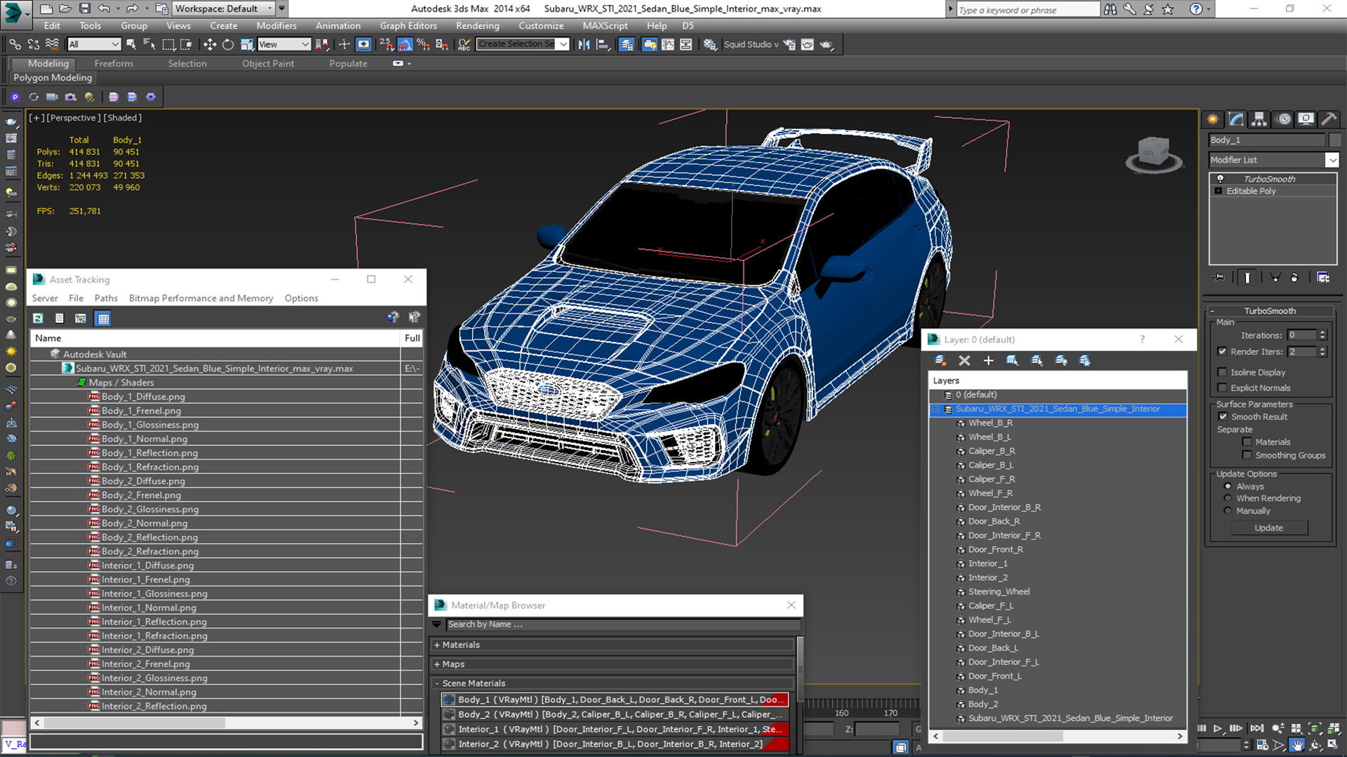Image resolution: width=1347 pixels, height=757 pixels.
Task: Open Paths menu in Asset Tracking
Action: [106, 298]
